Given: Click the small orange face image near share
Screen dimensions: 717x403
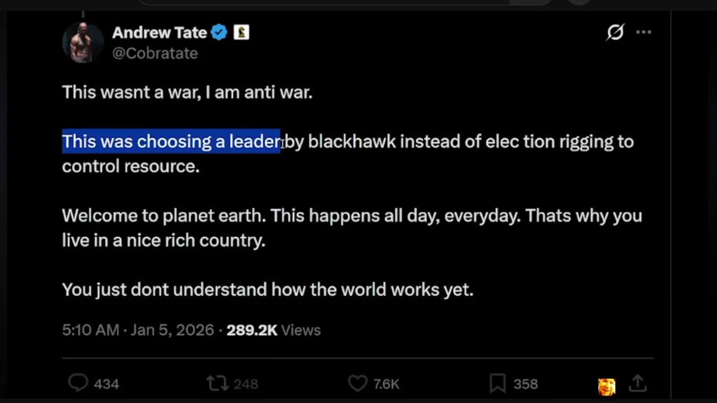Looking at the screenshot, I should tap(607, 386).
